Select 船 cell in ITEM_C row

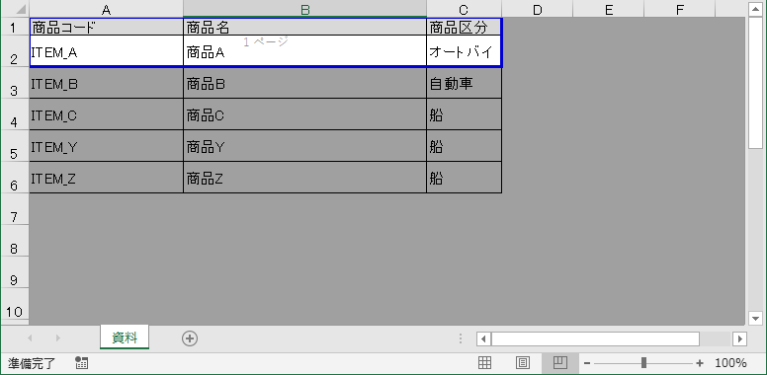(x=464, y=114)
